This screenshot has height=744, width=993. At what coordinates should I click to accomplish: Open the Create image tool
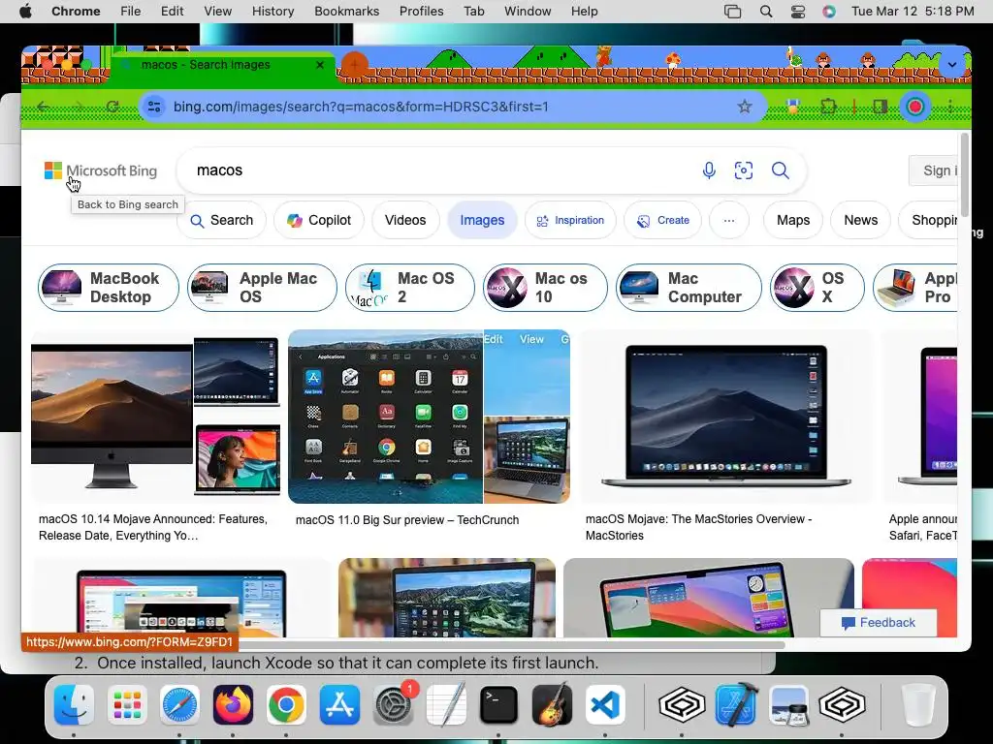[x=662, y=220]
